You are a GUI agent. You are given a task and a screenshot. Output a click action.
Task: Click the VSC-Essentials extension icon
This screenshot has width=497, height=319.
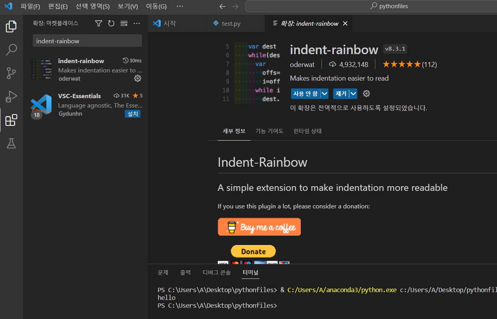click(41, 105)
